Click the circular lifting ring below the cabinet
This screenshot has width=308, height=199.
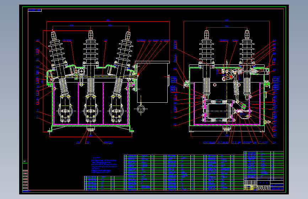(141, 109)
